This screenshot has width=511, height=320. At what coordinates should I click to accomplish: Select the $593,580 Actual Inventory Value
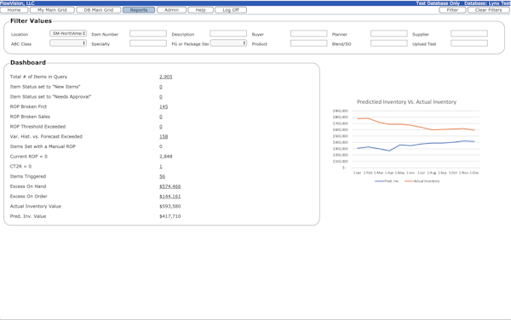pos(170,207)
